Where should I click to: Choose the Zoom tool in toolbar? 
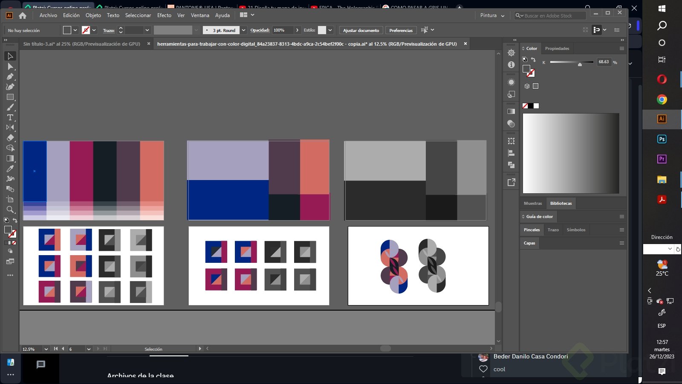pyautogui.click(x=10, y=209)
